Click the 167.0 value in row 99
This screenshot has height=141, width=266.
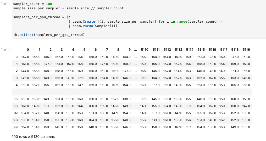point(178,127)
